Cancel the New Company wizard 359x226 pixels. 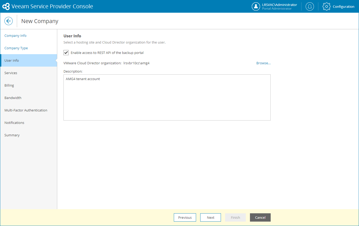click(260, 217)
